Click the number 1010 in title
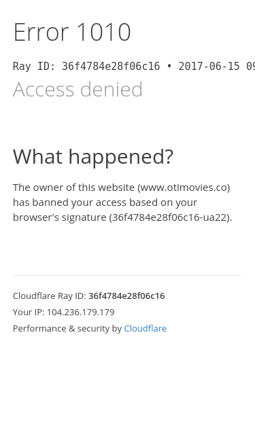 pos(104,32)
